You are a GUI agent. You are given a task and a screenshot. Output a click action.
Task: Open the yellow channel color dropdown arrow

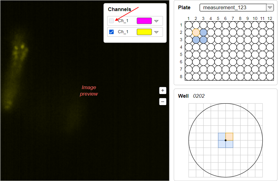156,32
